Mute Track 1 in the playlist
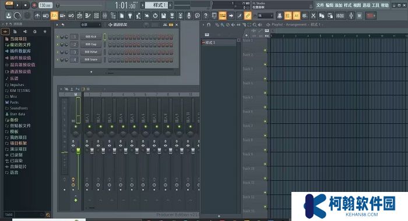 (x=265, y=51)
